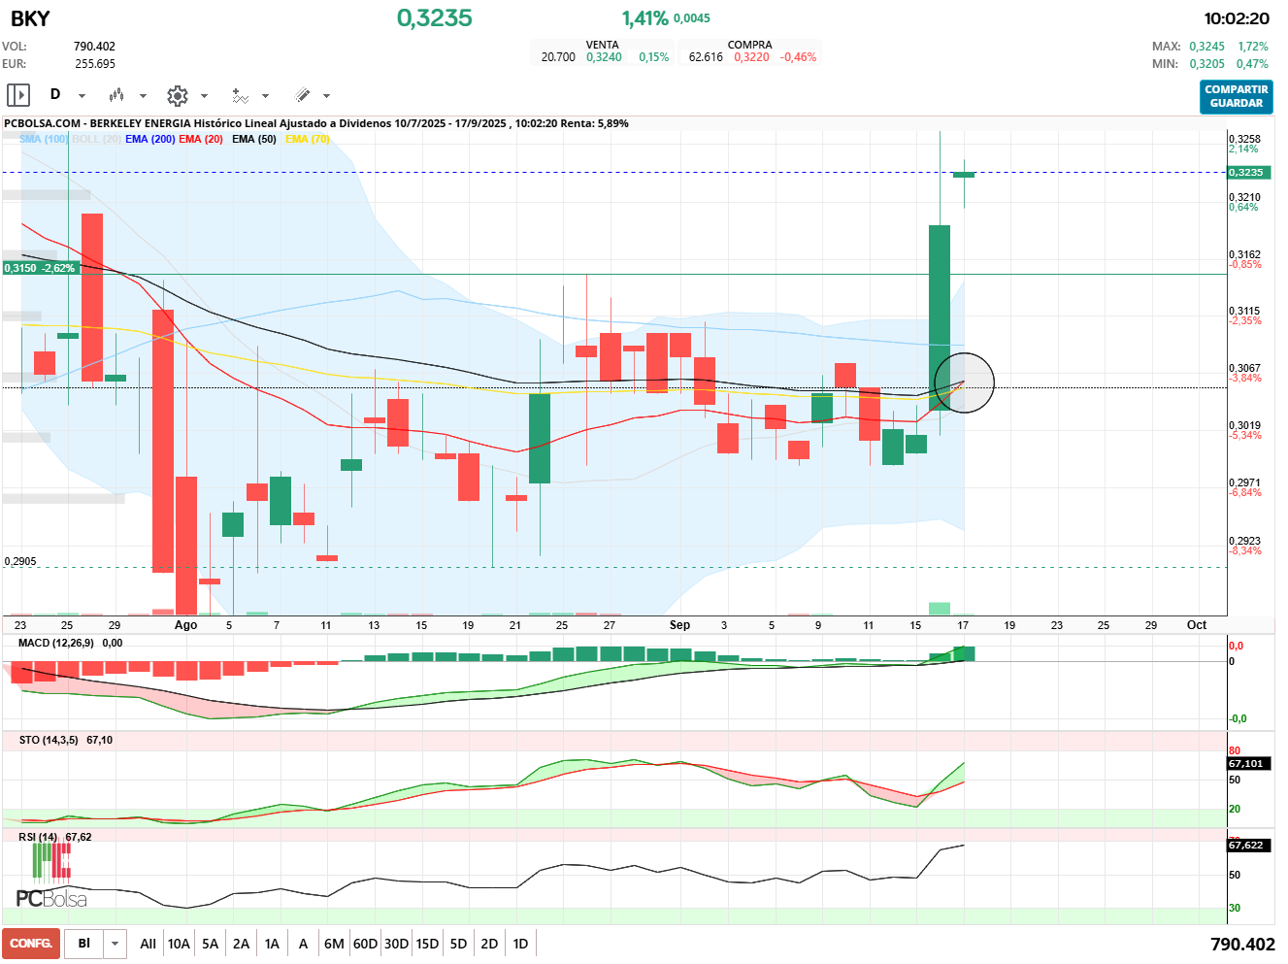Image resolution: width=1288 pixels, height=964 pixels.
Task: Click the 0,3150 -2,62% level label
Action: (x=40, y=268)
